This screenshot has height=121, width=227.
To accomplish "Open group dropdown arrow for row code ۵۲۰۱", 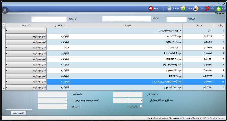I will 7,31.
